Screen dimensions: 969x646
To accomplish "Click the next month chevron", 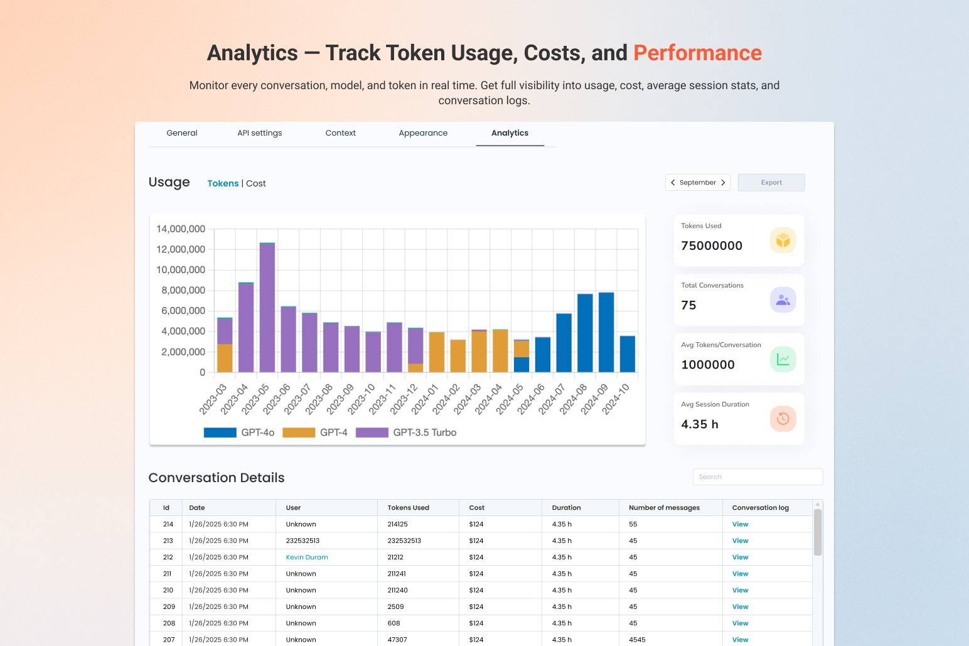I will click(x=722, y=182).
